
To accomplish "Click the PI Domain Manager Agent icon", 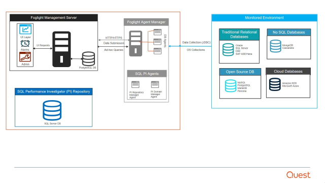I will (x=155, y=84).
